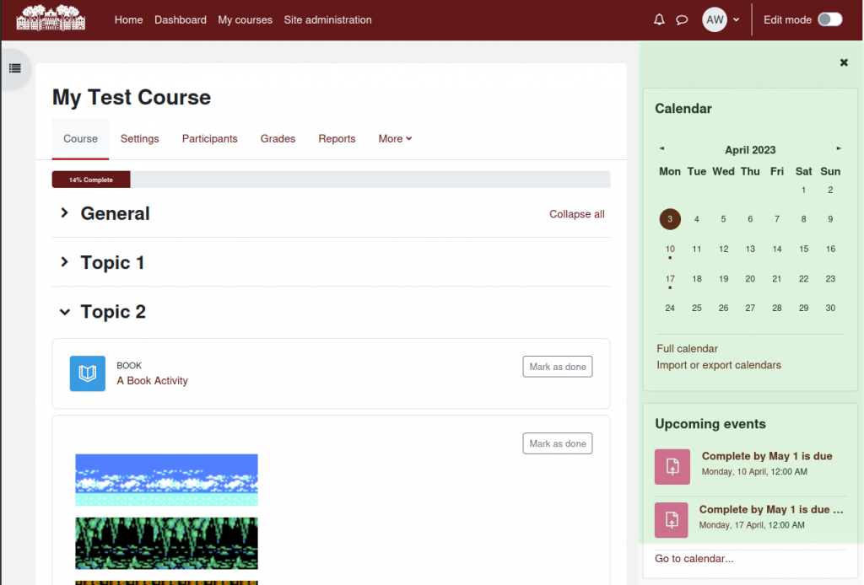The width and height of the screenshot is (864, 585).
Task: Expand the Topic 1 section
Action: tap(64, 262)
